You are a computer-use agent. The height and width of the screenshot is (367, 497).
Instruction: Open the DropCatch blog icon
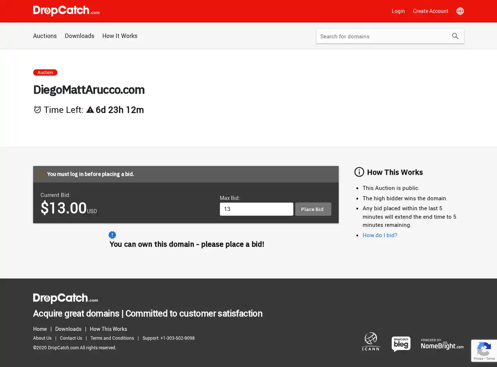pyautogui.click(x=401, y=344)
